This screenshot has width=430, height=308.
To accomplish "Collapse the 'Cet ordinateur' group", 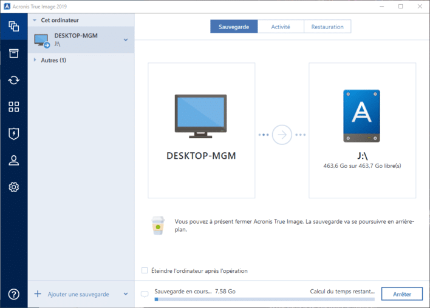I will [35, 20].
